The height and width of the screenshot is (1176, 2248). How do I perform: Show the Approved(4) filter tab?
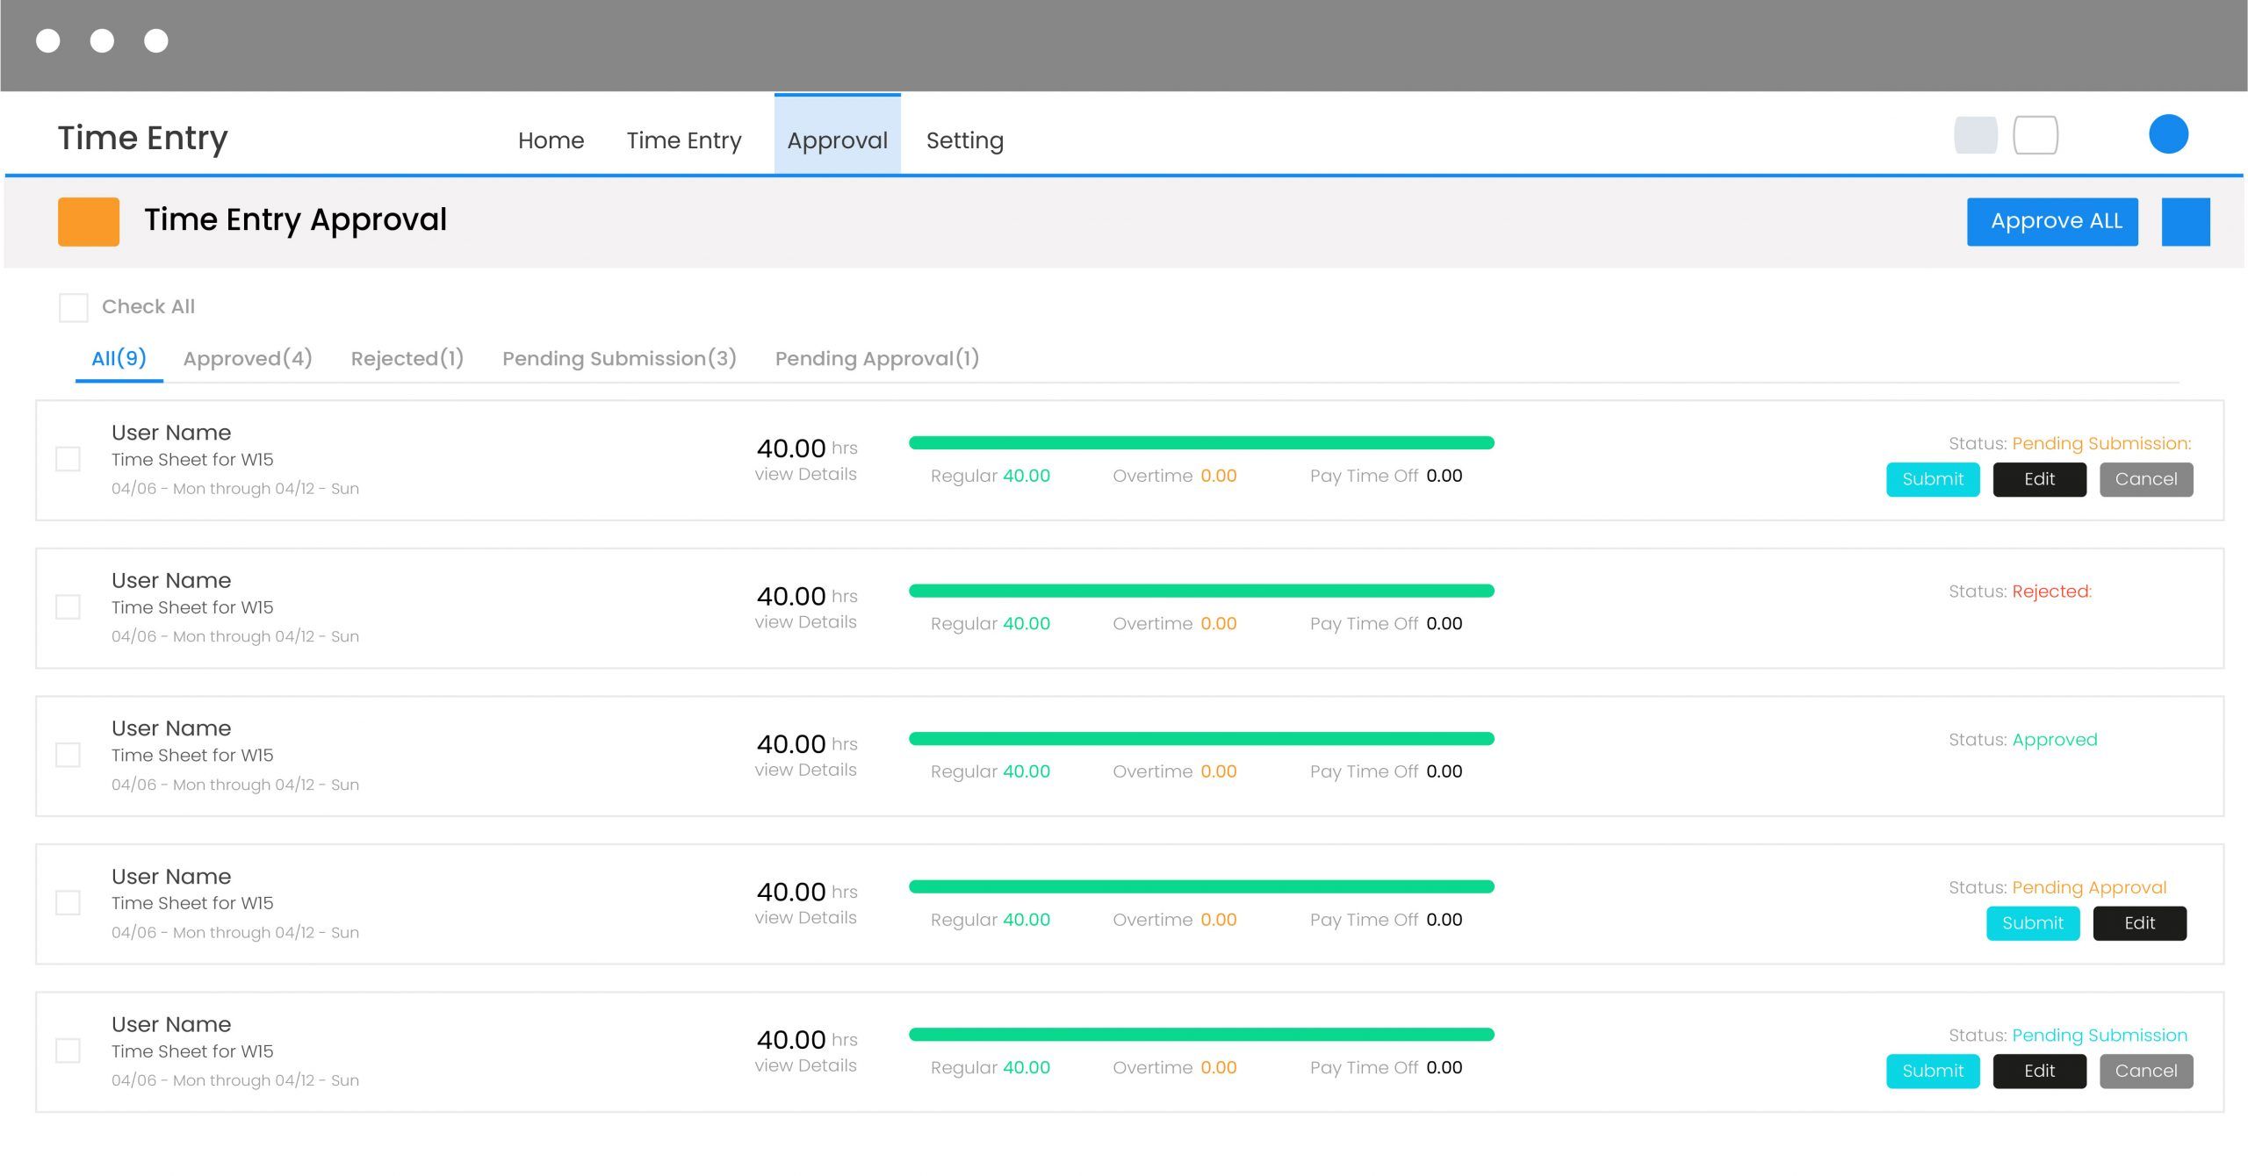click(x=248, y=358)
